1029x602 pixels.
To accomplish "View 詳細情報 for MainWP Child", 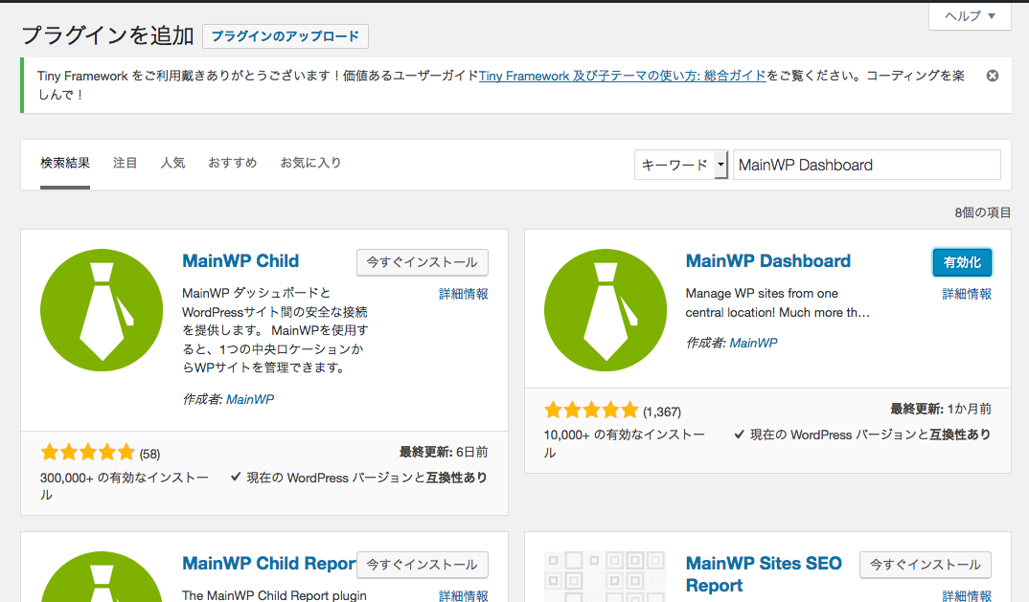I will point(464,294).
